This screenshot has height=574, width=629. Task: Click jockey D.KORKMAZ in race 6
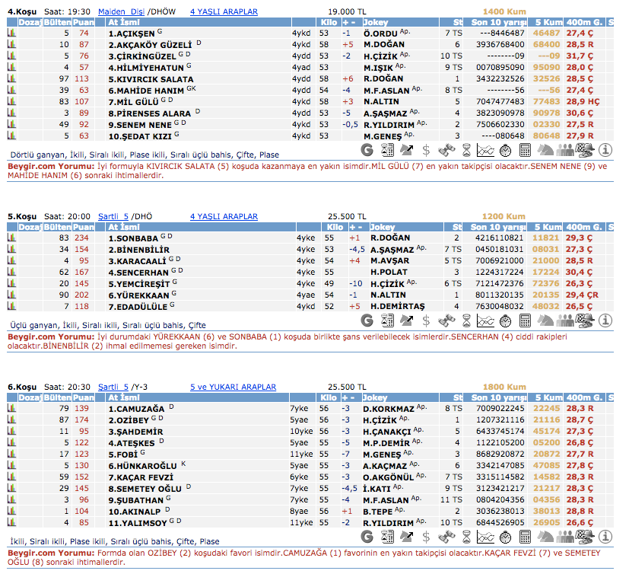(388, 409)
